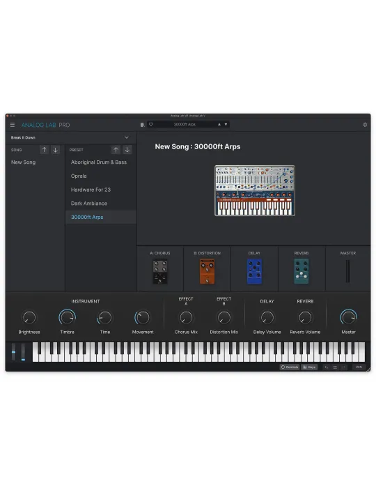Open the teal Reverb pedal
The image size is (376, 488).
pyautogui.click(x=301, y=271)
